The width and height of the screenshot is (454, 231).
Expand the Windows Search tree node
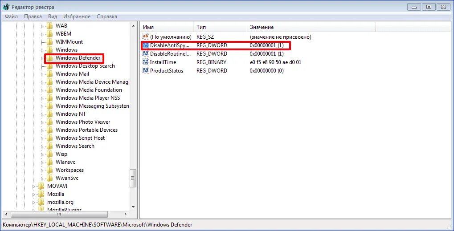point(42,146)
